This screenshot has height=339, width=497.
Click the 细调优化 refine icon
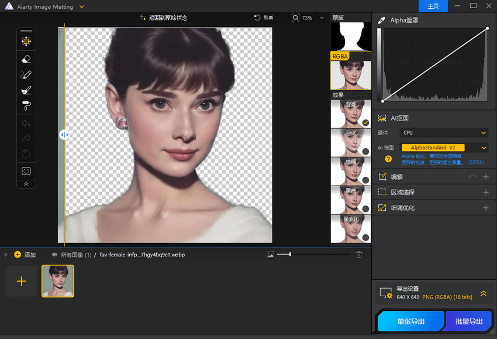click(x=382, y=208)
